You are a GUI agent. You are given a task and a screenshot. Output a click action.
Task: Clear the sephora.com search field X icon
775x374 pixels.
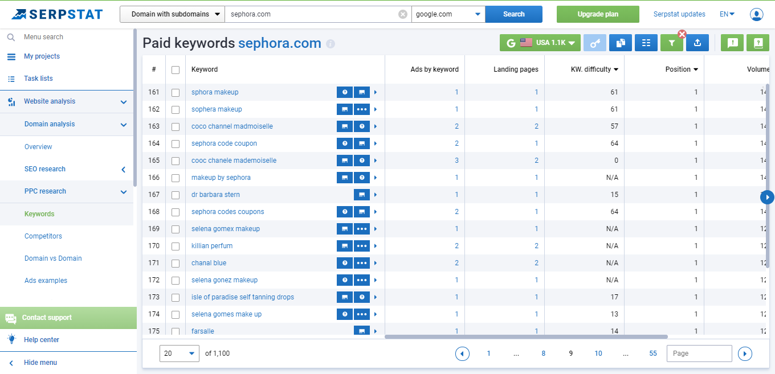click(403, 14)
